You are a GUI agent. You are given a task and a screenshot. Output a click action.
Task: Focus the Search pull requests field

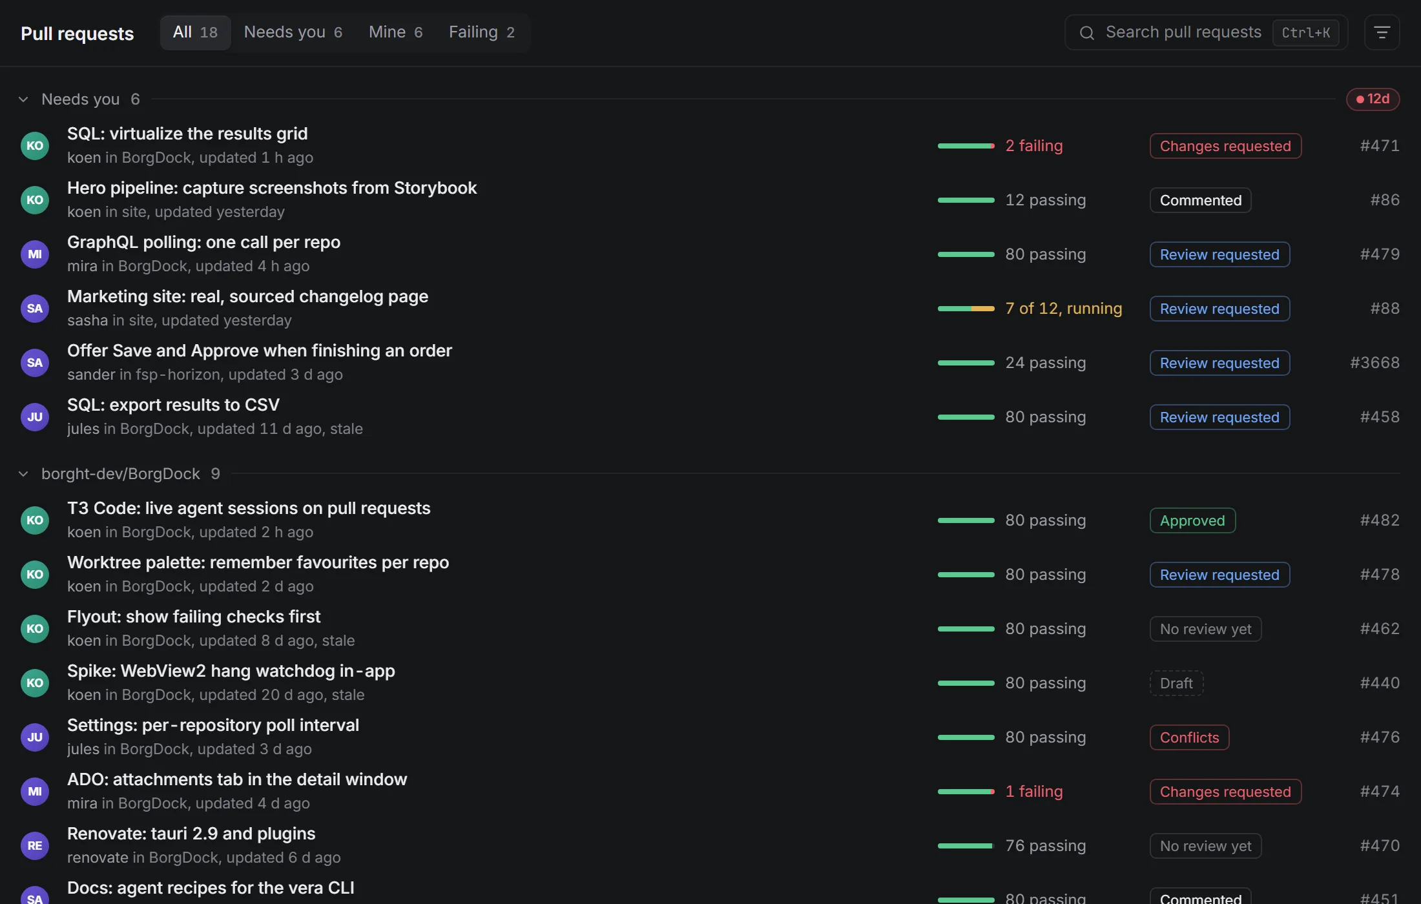tap(1206, 32)
